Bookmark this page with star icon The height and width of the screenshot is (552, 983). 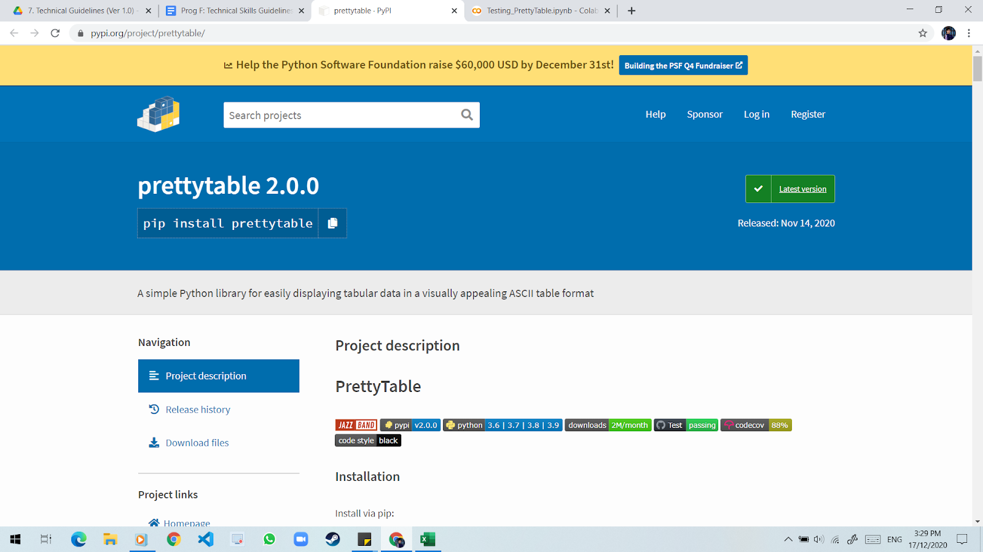[922, 33]
